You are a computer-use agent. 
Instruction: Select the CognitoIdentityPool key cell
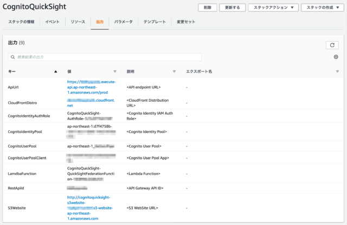coord(25,131)
